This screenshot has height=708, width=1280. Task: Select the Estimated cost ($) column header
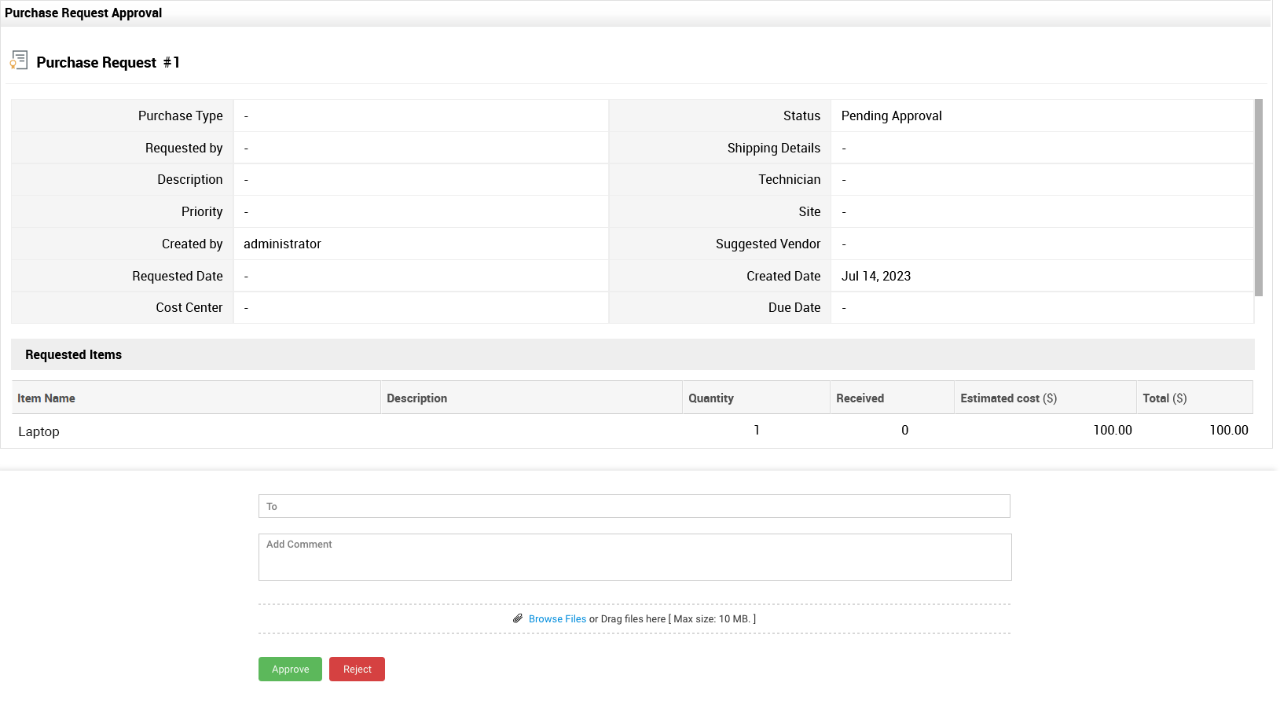(1008, 398)
